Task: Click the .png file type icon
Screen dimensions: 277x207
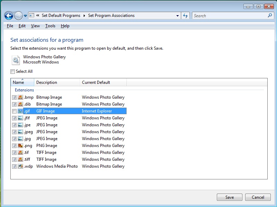Action: 20,146
